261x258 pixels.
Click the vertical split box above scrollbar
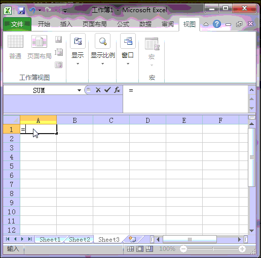pyautogui.click(x=252, y=117)
